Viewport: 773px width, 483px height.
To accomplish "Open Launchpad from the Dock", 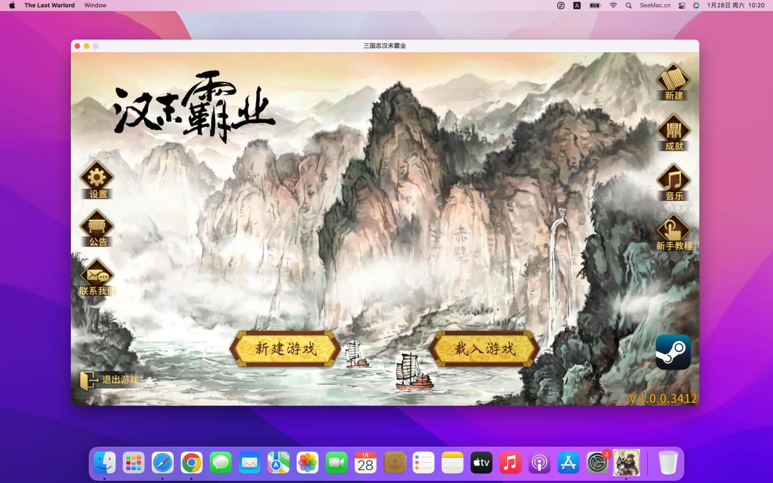I will tap(133, 463).
